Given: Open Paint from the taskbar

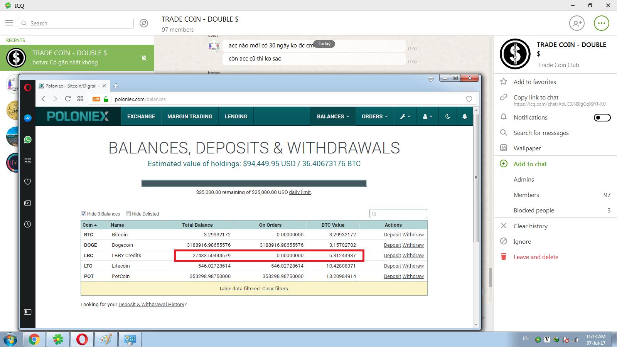Looking at the screenshot, I should tap(106, 339).
